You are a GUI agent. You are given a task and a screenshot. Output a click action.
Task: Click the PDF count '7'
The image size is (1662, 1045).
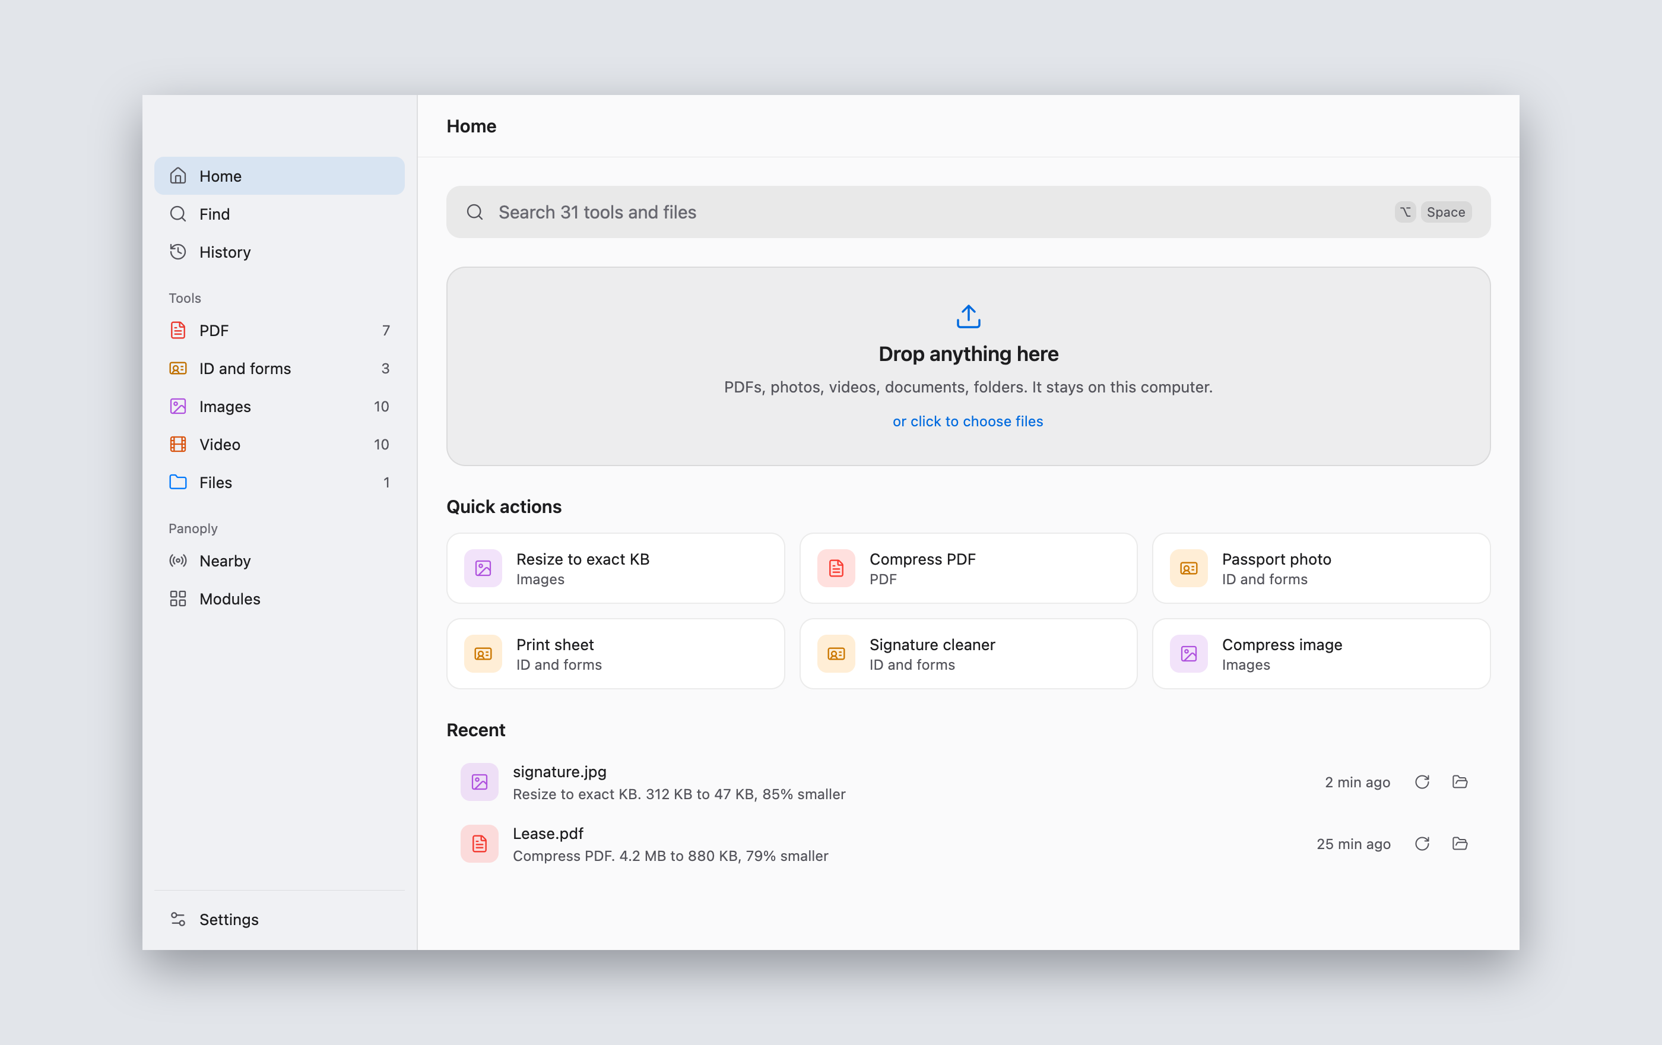pyautogui.click(x=386, y=331)
